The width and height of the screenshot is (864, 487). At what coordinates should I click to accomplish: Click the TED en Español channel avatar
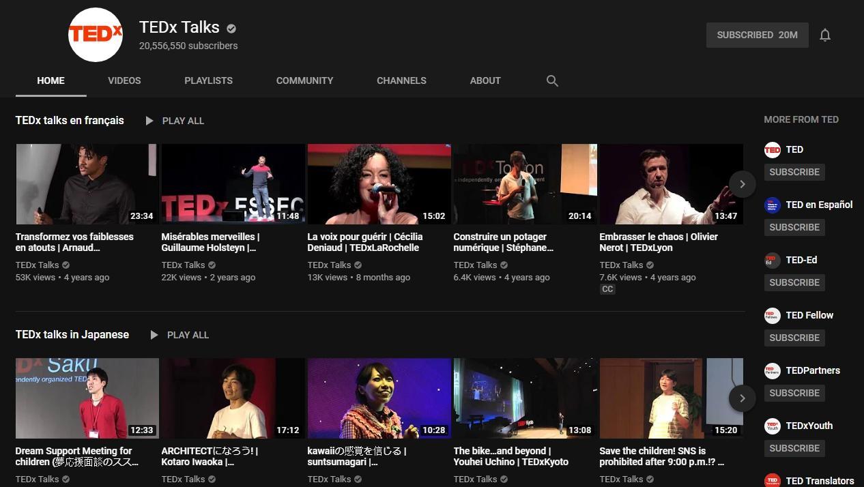coord(772,205)
